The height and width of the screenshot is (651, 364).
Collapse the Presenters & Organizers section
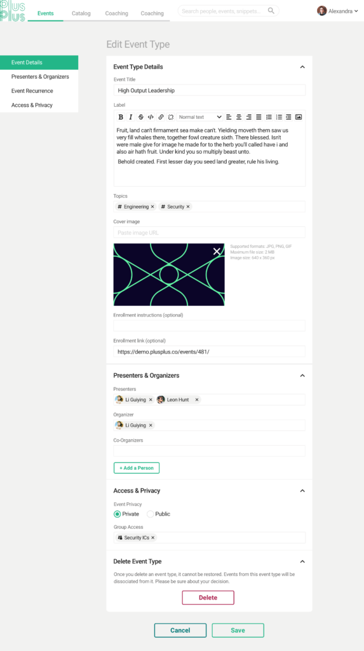(302, 375)
